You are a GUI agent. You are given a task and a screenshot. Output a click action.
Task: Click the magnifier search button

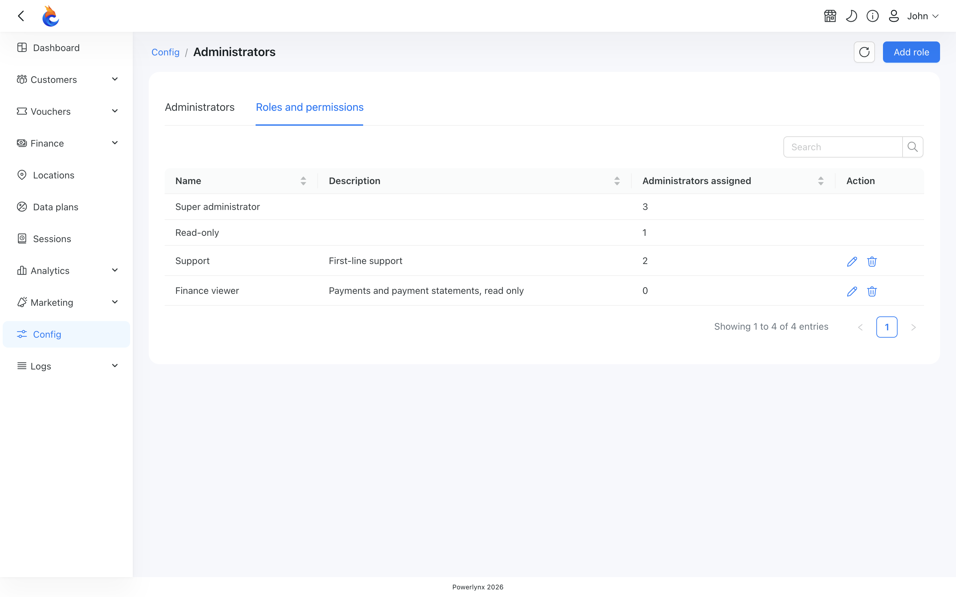tap(913, 147)
